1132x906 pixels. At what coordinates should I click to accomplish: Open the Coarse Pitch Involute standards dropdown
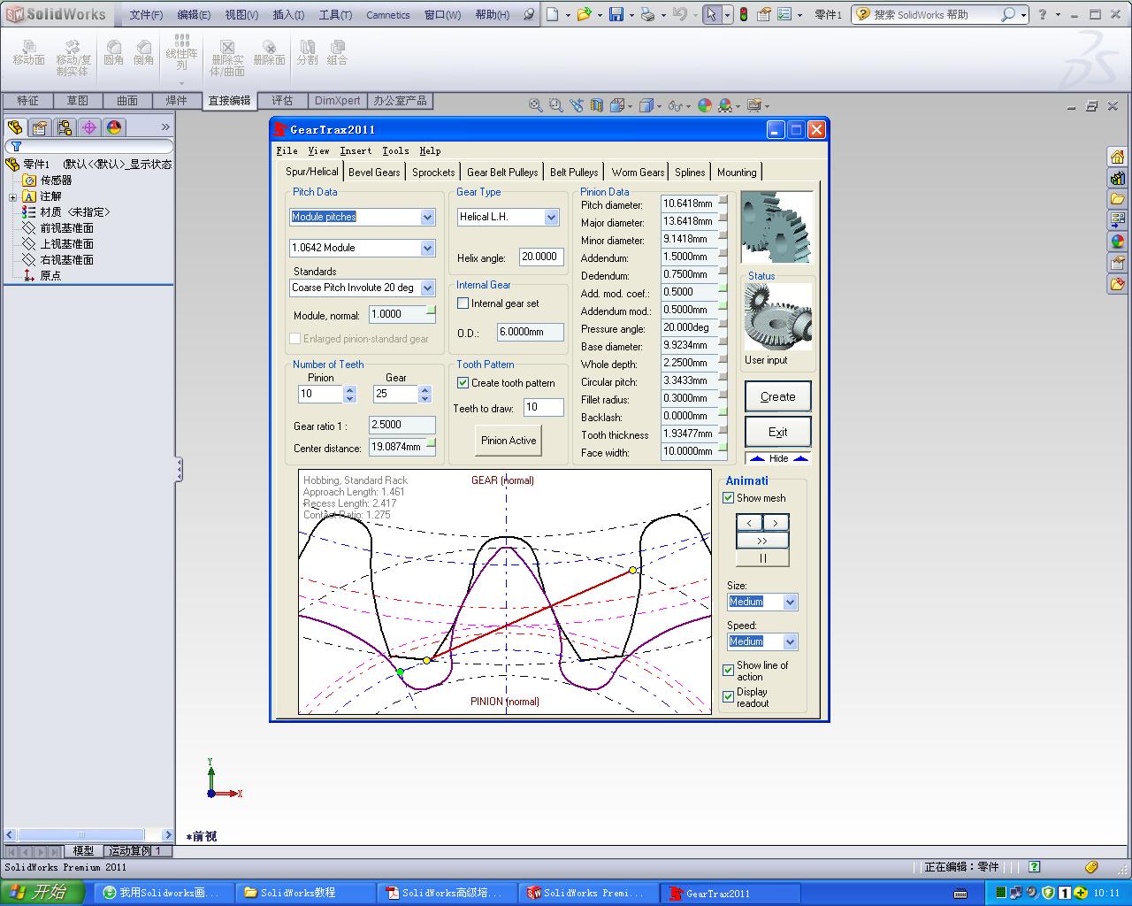[428, 288]
